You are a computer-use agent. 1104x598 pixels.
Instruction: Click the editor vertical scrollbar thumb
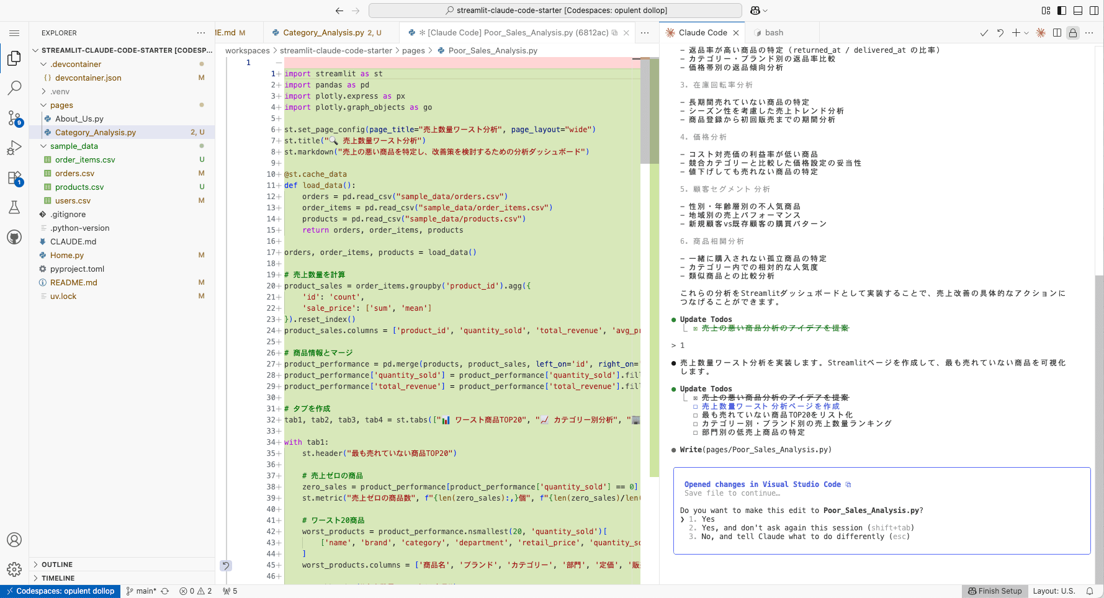coord(645,110)
